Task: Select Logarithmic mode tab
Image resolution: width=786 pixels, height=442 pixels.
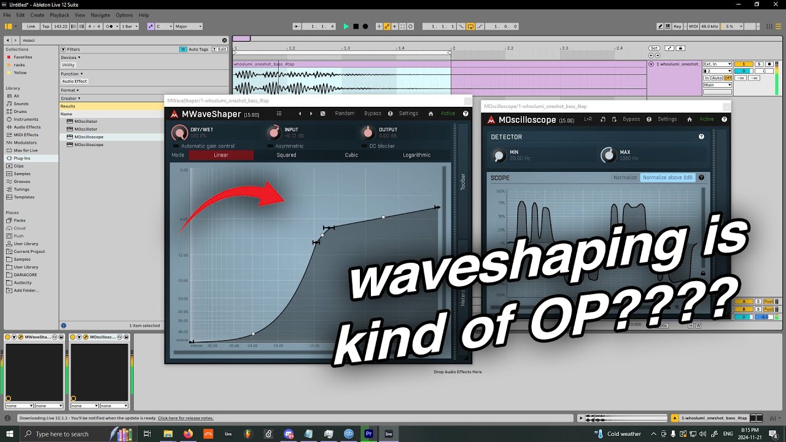Action: [x=416, y=155]
